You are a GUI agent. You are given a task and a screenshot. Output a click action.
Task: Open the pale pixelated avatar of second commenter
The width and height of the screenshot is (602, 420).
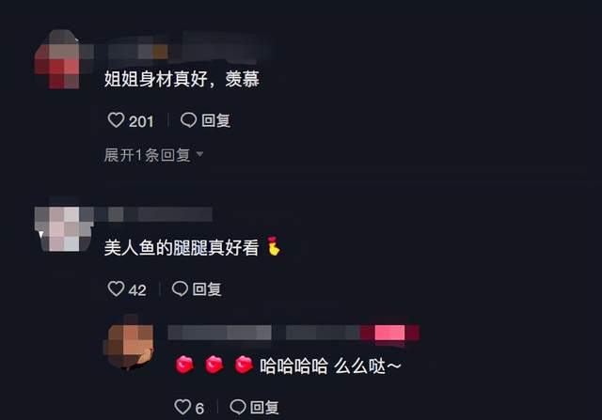64,226
